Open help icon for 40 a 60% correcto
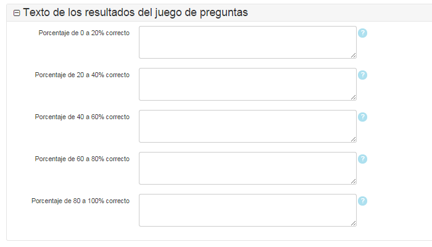The image size is (432, 247). click(362, 117)
